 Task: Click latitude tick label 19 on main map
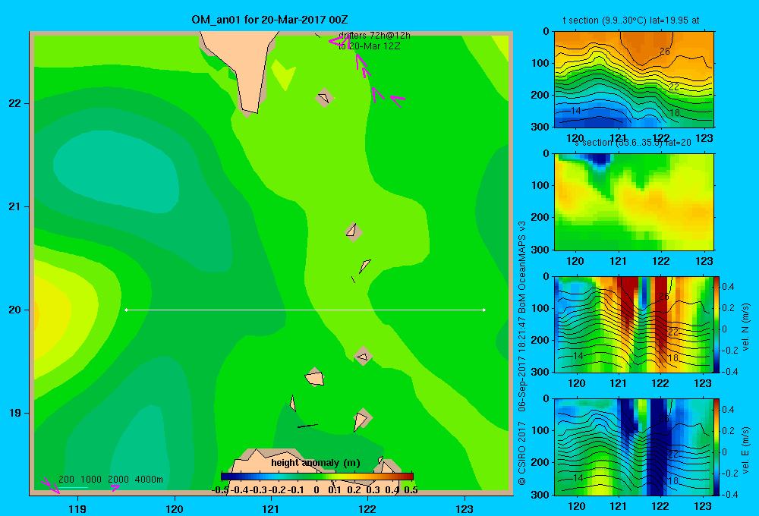15,413
